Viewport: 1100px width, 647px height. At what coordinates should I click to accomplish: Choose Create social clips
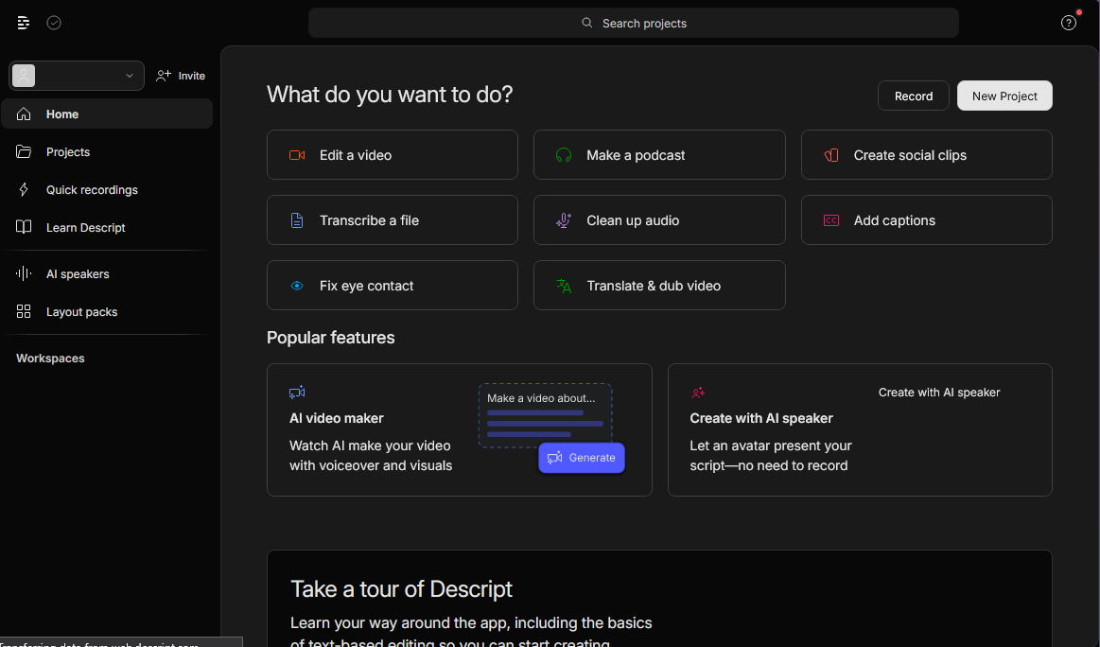(927, 154)
